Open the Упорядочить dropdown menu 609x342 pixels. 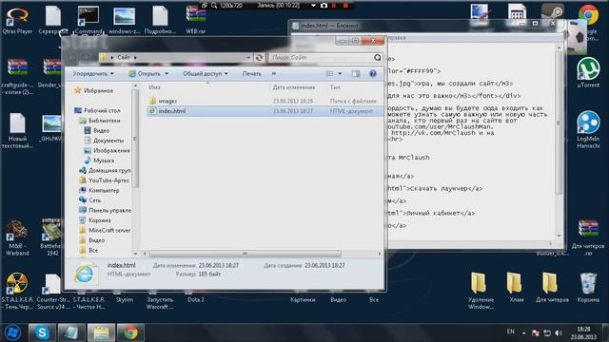93,73
